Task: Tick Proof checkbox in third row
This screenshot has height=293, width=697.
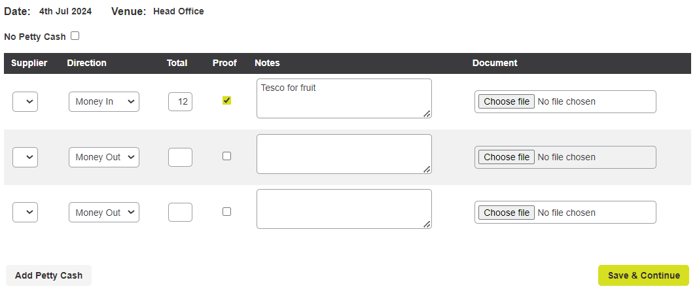Action: [x=226, y=212]
